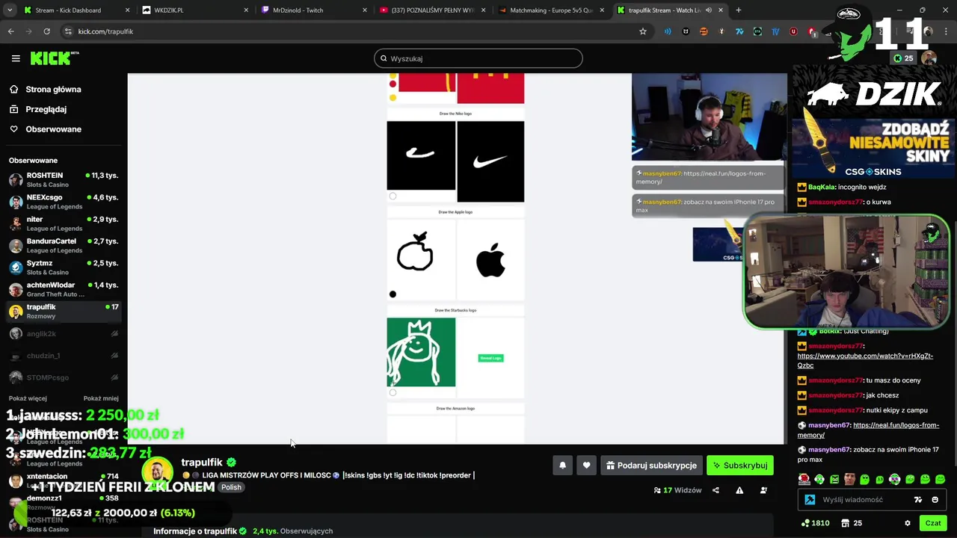The width and height of the screenshot is (957, 538).
Task: Click the notification bell icon
Action: tap(562, 466)
